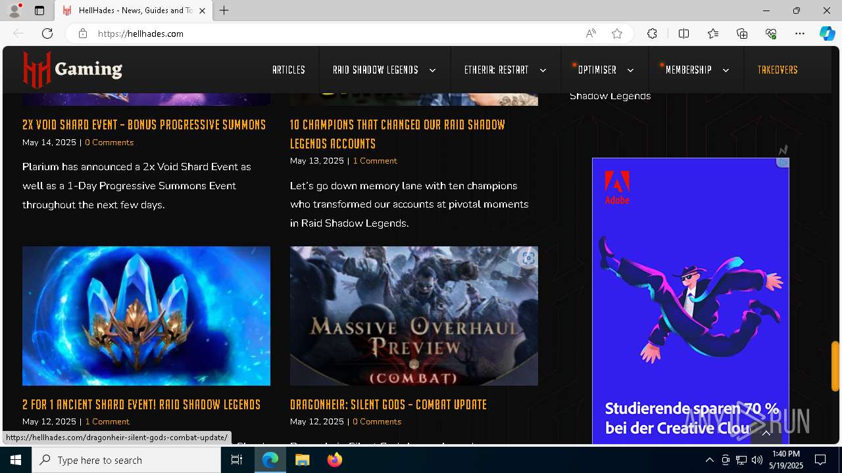Launch Firefox from the taskbar

click(334, 460)
